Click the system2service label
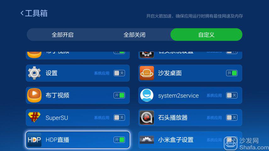This screenshot has height=151, width=269. coord(178,95)
